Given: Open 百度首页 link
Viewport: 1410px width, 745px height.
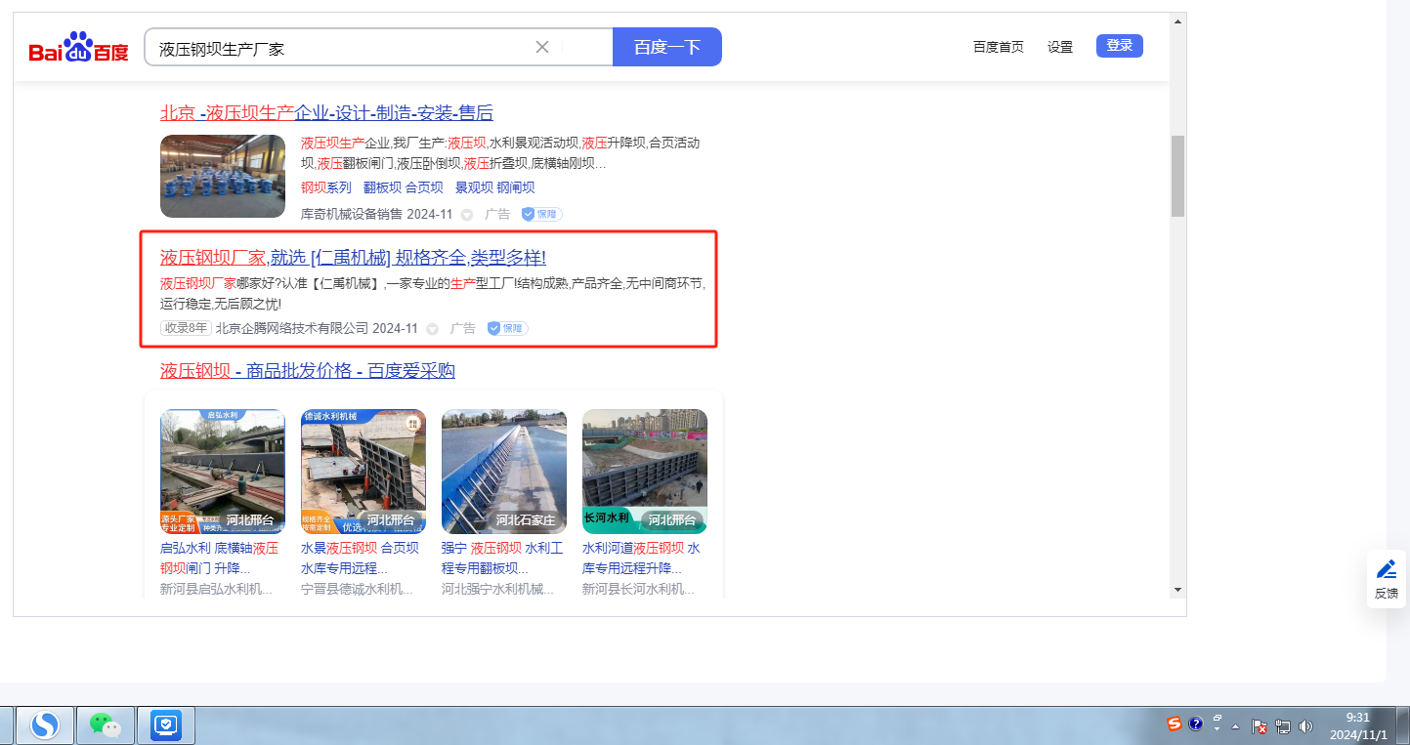Looking at the screenshot, I should click(x=999, y=47).
